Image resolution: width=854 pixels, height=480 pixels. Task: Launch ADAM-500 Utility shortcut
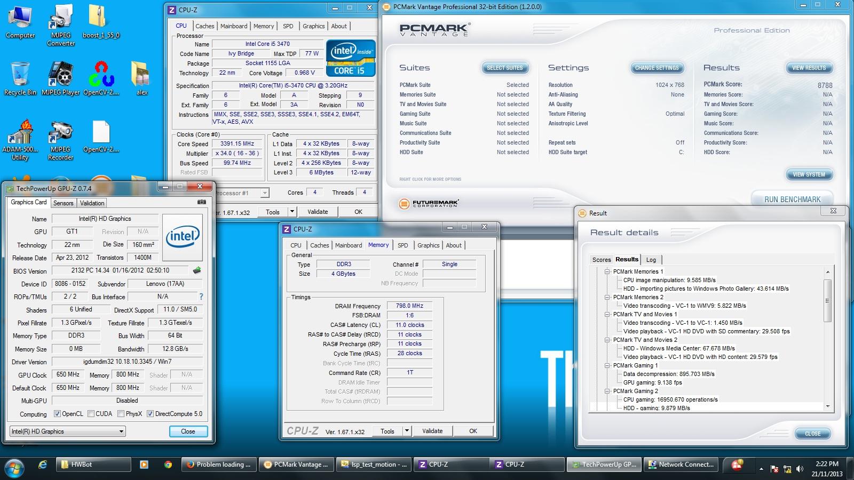coord(20,140)
